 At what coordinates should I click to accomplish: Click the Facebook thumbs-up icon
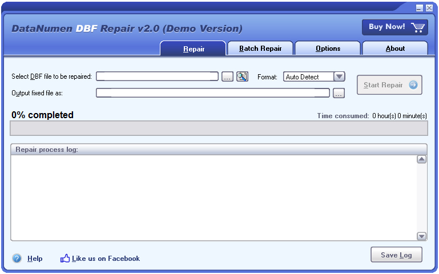coord(65,259)
